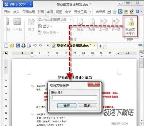Show more ribbon tabs with right arrow

point(91,12)
